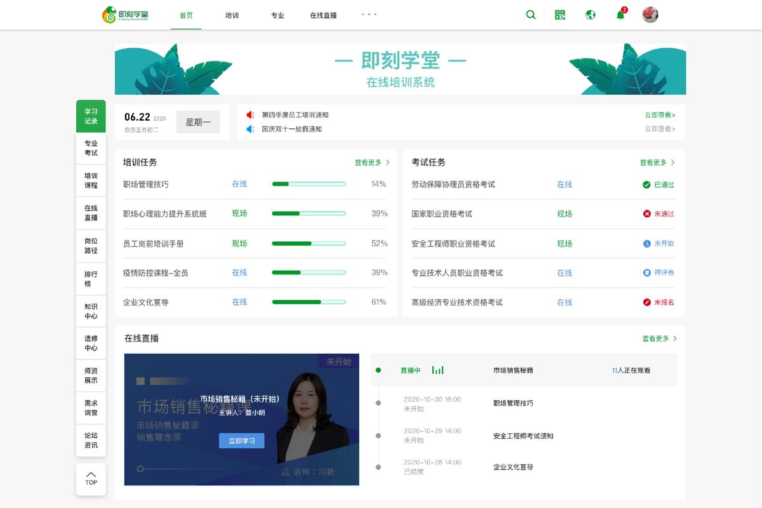Select the 首页 navigation tab
Screen dimensions: 762x508
coord(186,15)
